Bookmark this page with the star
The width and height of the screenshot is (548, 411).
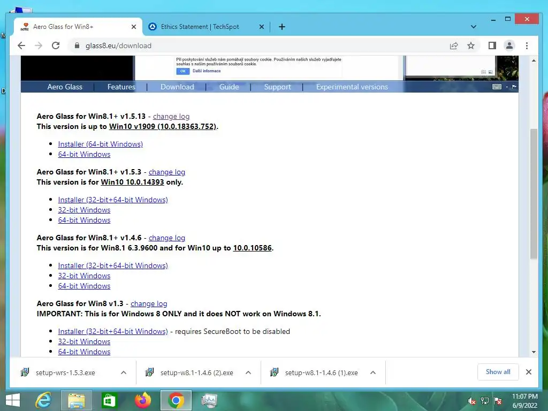471,46
